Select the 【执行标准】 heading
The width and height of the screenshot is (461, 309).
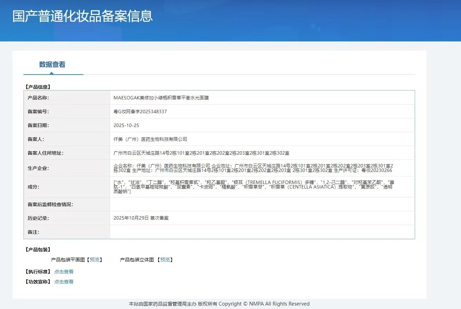[38, 272]
